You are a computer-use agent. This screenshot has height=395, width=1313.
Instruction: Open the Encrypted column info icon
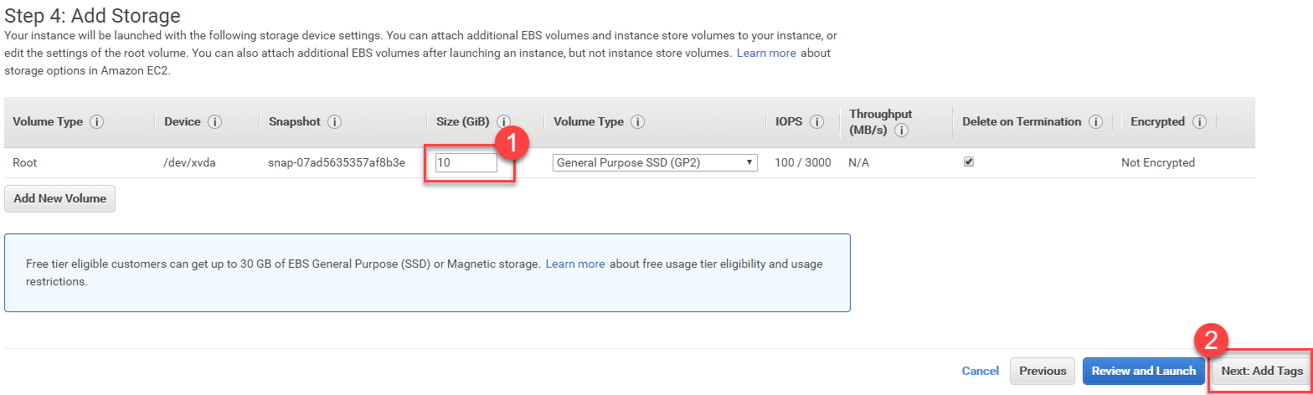pyautogui.click(x=1199, y=122)
